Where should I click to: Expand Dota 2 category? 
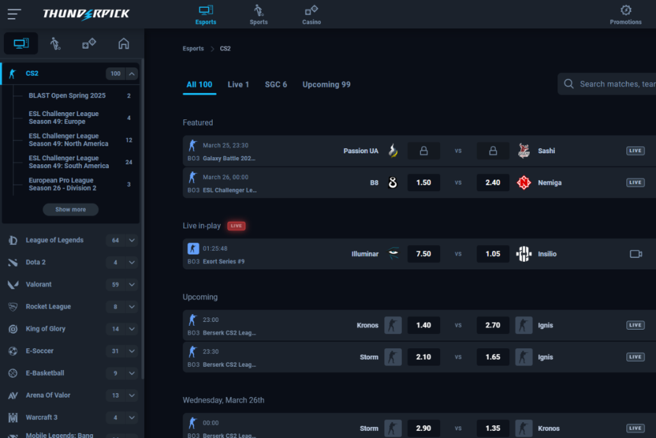tap(132, 262)
